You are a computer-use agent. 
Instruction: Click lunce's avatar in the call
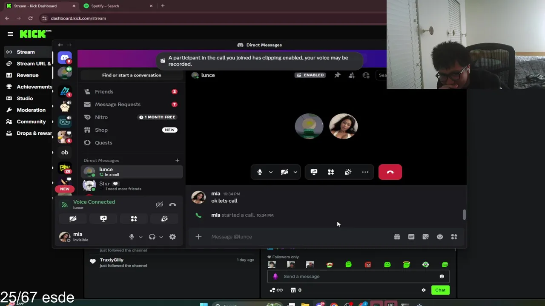point(309,126)
